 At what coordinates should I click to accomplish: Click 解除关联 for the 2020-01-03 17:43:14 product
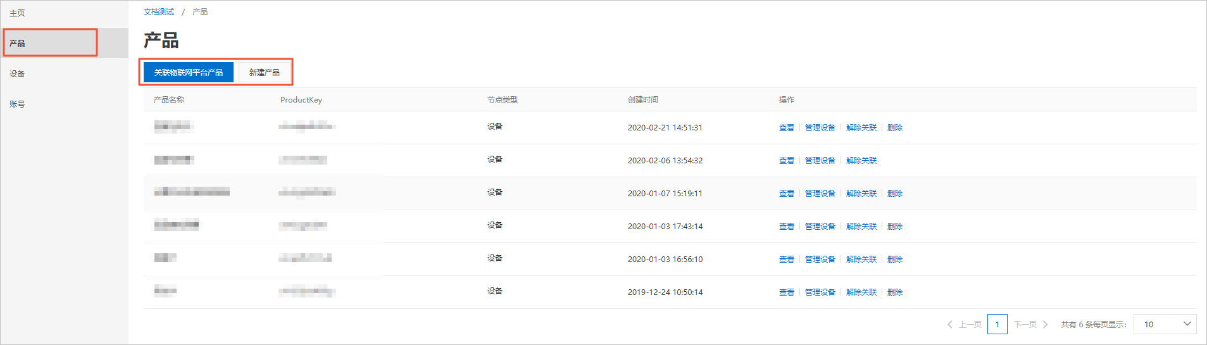pos(861,227)
